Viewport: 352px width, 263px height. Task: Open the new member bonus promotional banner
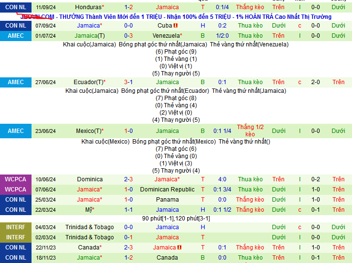pos(176,17)
